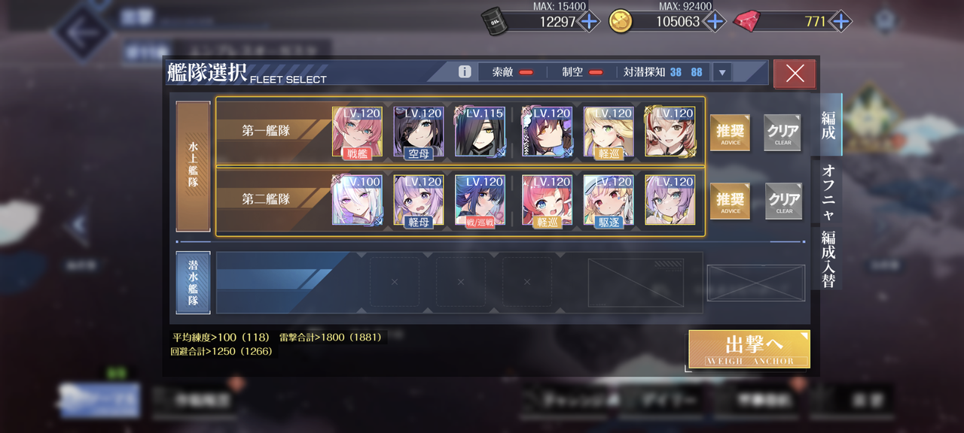Select the LV.100 ship in second fleet
This screenshot has width=964, height=433.
pyautogui.click(x=357, y=200)
